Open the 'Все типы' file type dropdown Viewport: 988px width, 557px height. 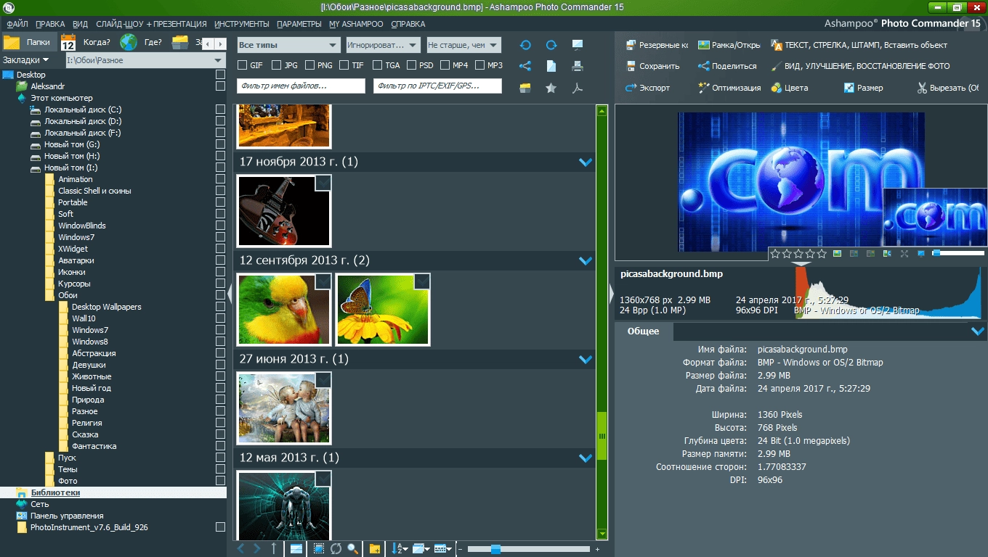pyautogui.click(x=288, y=45)
